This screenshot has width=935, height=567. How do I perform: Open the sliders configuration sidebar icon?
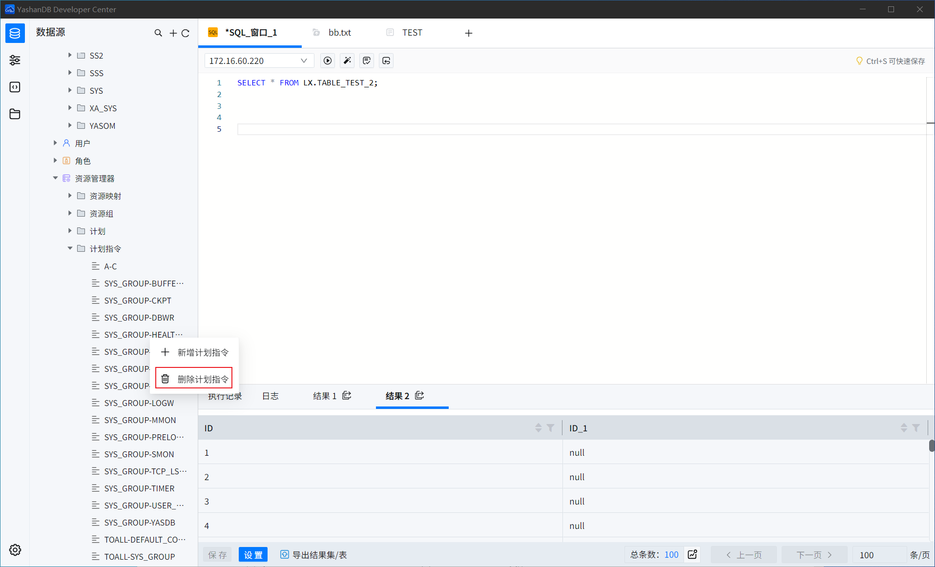point(15,60)
